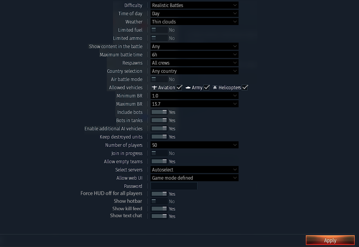This screenshot has height=247, width=359.
Task: Open Select servers dropdown
Action: (x=194, y=170)
